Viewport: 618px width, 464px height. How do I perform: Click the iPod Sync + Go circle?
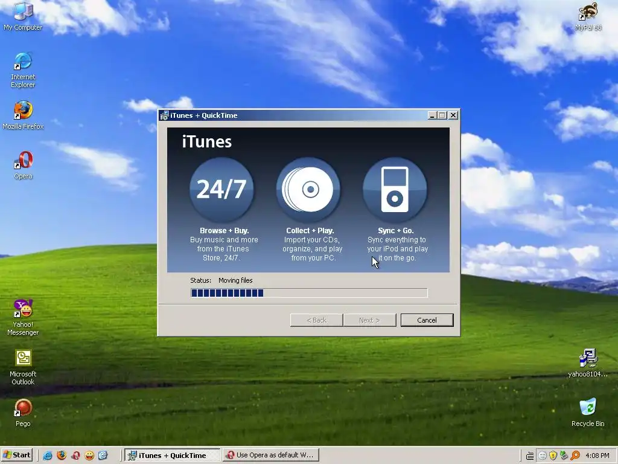click(x=395, y=189)
